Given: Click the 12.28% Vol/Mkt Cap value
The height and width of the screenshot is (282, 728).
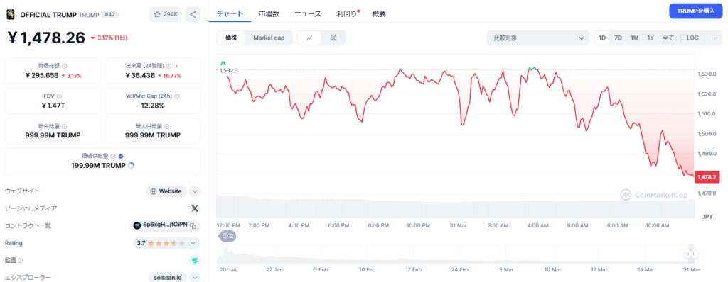Looking at the screenshot, I should [153, 105].
